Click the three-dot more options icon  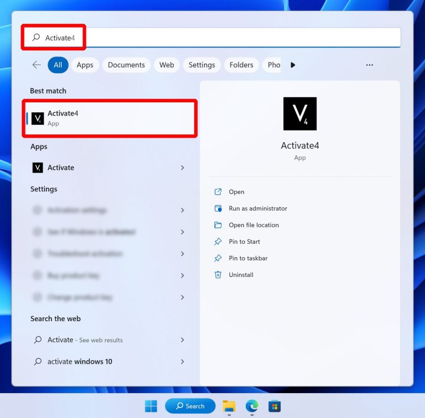[370, 65]
